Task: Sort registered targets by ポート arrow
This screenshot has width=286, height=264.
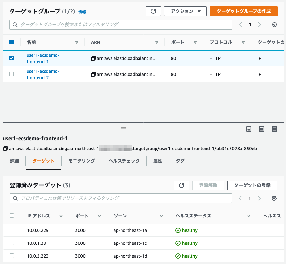Action: tap(99, 216)
